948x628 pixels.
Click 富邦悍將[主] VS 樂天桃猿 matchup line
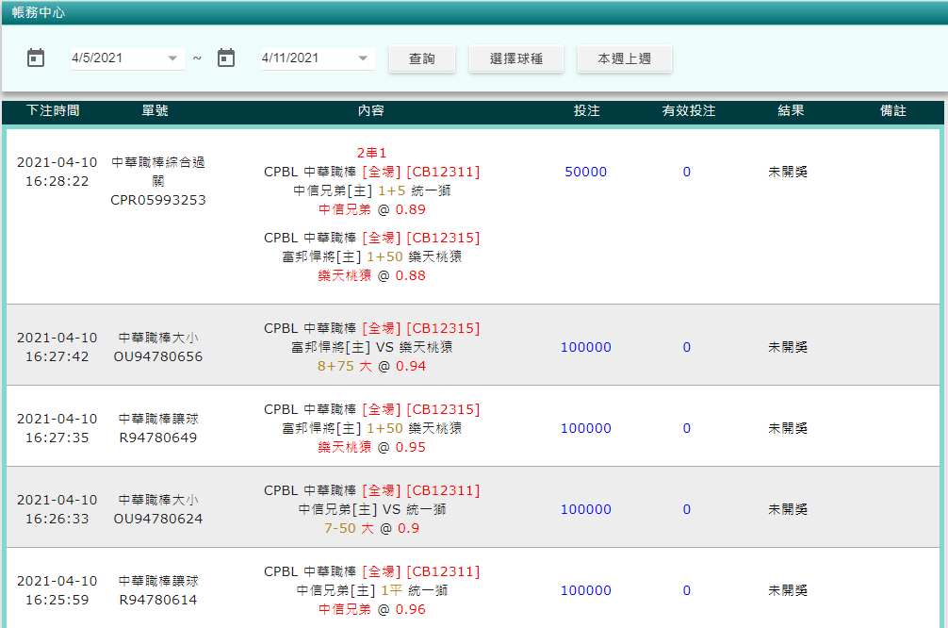point(372,347)
